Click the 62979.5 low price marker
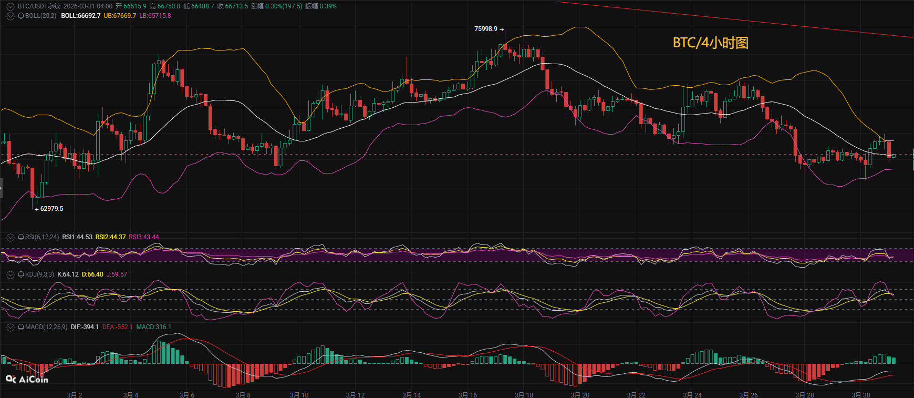Viewport: 914px width, 398px height. 51,209
